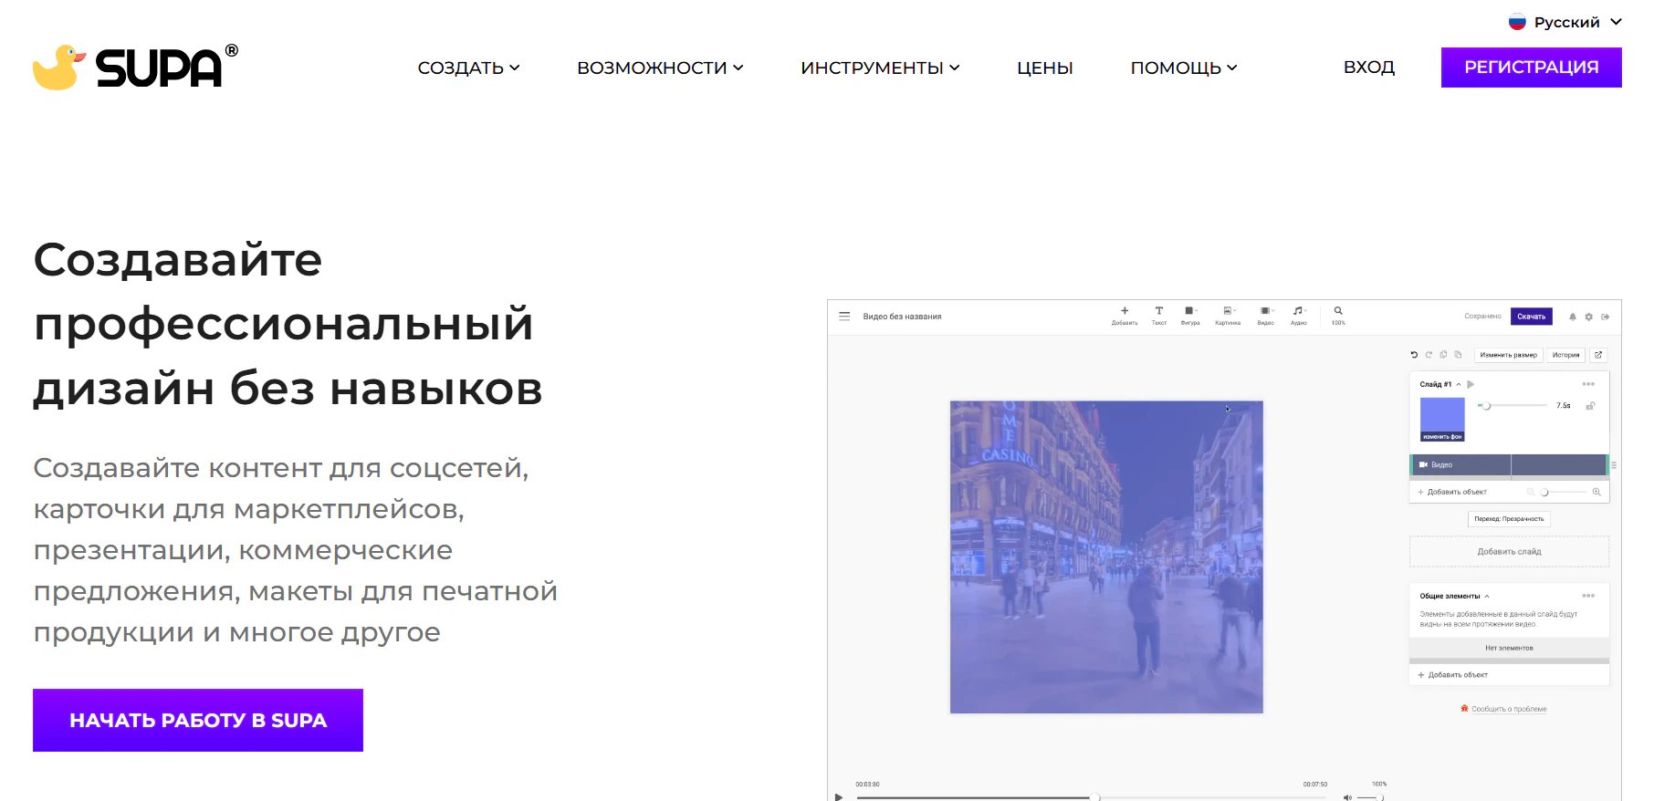Click the Добавить plus tool in the editor
This screenshot has width=1654, height=801.
click(1125, 316)
